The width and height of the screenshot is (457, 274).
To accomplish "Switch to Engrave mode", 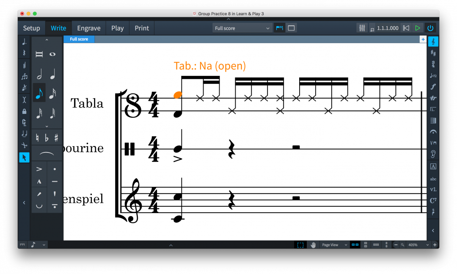I will coord(88,28).
